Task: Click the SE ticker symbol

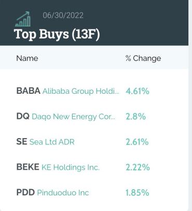Action: pos(22,142)
